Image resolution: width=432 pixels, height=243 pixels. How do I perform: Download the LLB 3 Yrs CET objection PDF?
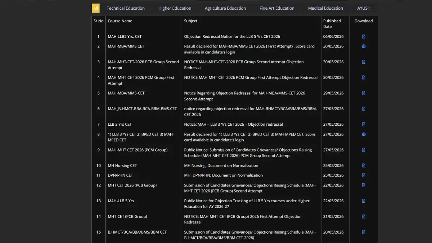click(x=364, y=124)
